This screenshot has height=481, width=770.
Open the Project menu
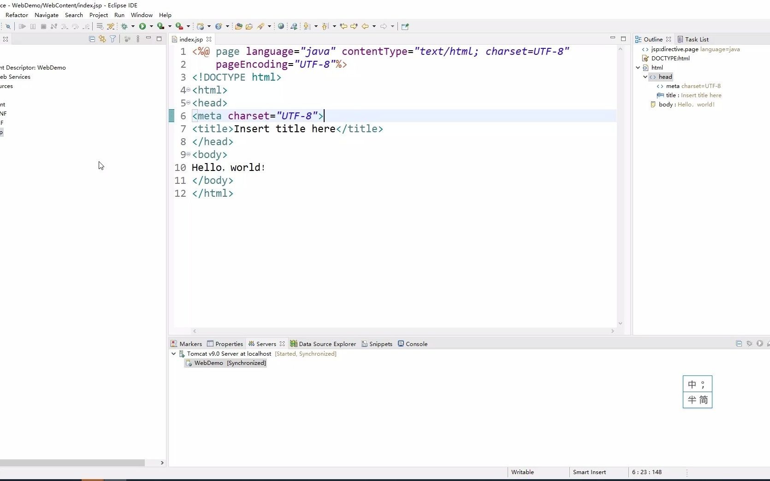pos(99,15)
